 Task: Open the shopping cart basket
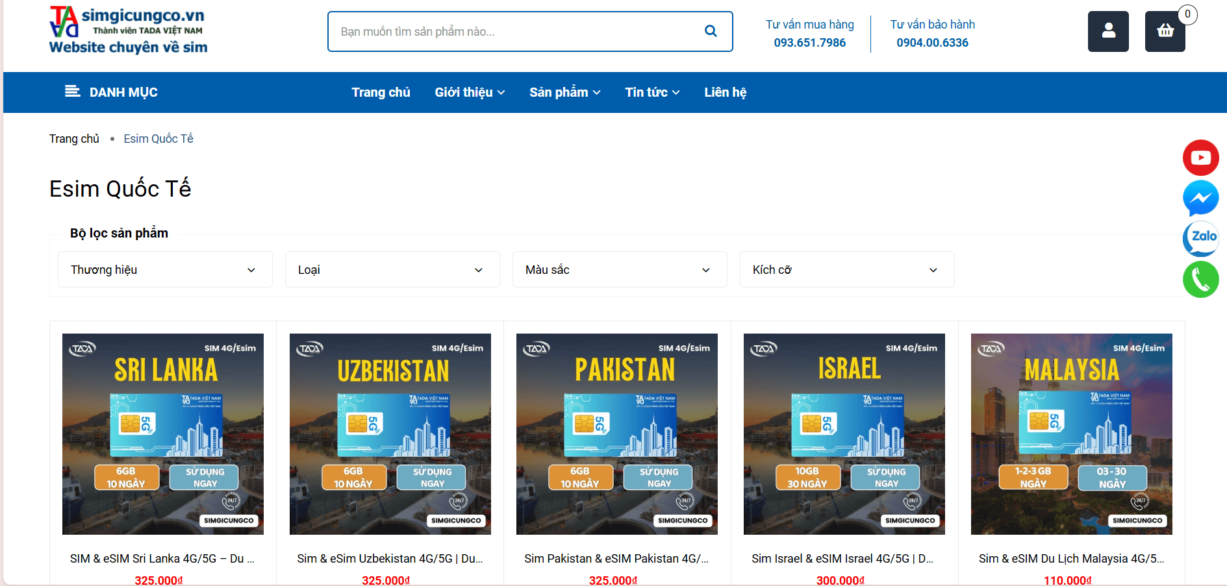coord(1165,31)
